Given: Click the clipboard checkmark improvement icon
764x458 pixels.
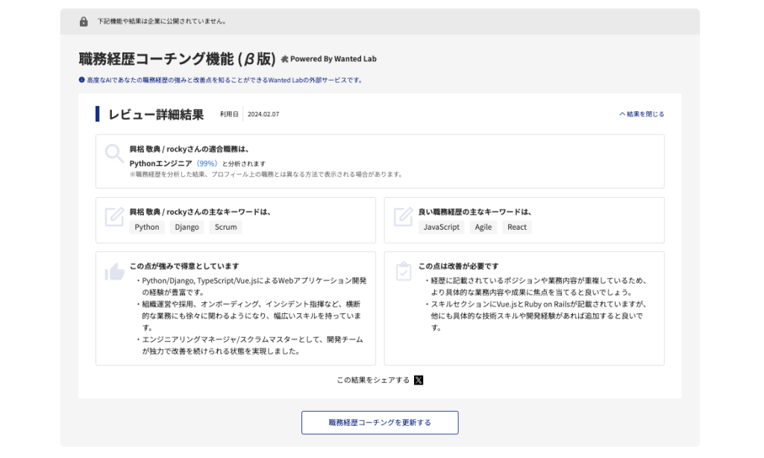Looking at the screenshot, I should pyautogui.click(x=403, y=272).
